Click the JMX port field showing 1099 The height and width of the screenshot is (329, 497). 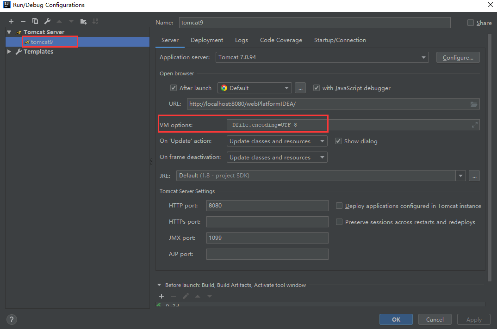(x=267, y=238)
